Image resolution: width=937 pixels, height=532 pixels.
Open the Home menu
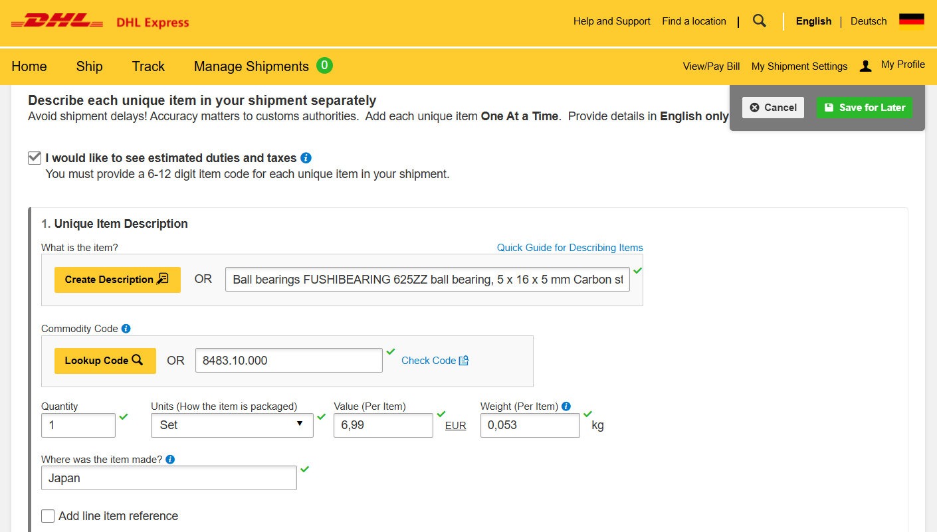tap(29, 66)
